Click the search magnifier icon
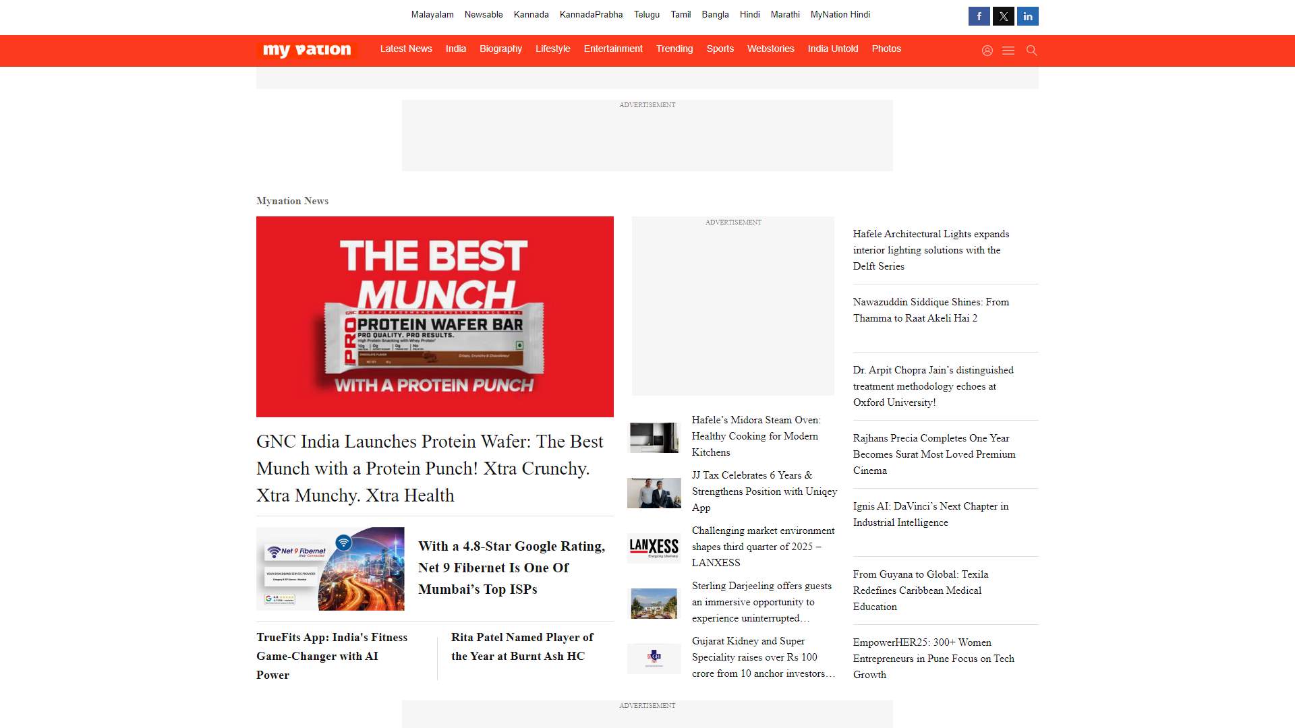Viewport: 1295px width, 728px height. pyautogui.click(x=1031, y=51)
